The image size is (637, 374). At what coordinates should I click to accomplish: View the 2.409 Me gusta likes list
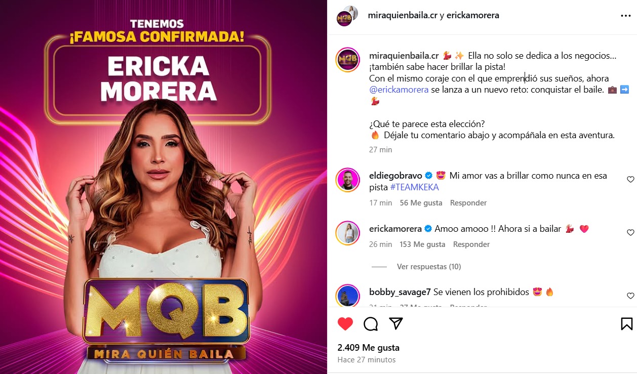coord(369,348)
